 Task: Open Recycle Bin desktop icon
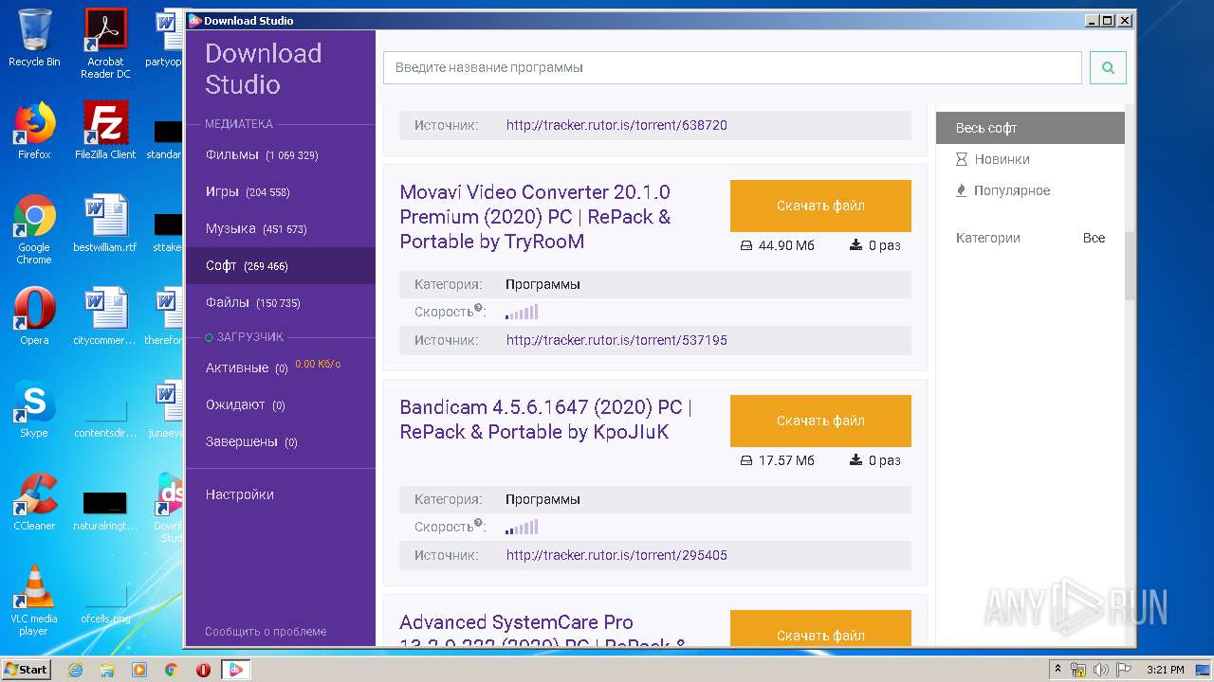point(34,38)
